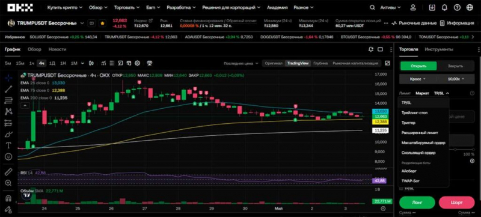The width and height of the screenshot is (481, 217).
Task: Switch to the Обзор tab
Action: (34, 49)
